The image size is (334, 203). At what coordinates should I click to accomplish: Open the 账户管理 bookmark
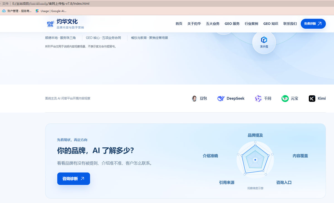[17, 11]
